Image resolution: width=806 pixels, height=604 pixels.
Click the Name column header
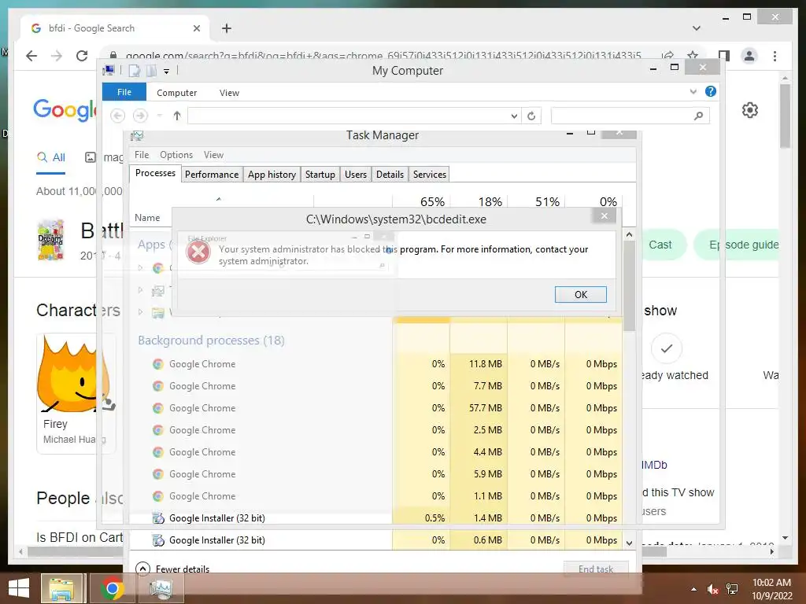(147, 218)
